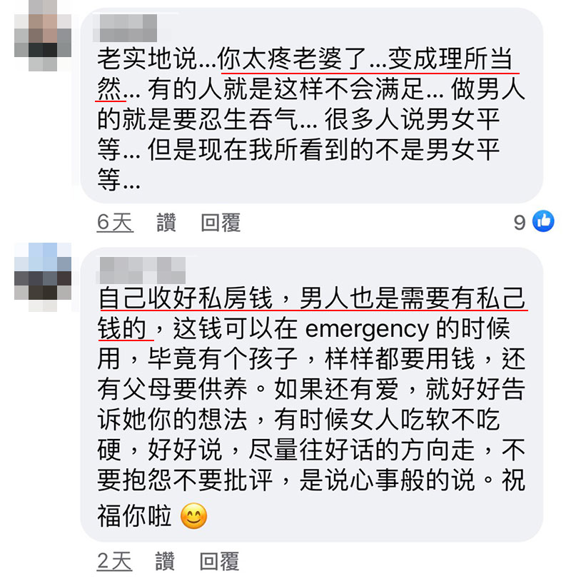Click the phrase 男人也是需要有私己钱的
The image size is (571, 581).
(x=412, y=298)
